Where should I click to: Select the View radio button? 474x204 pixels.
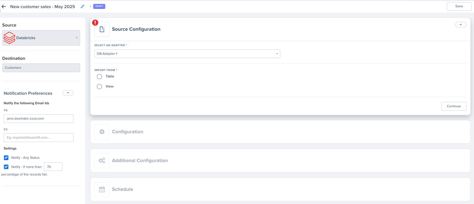(x=99, y=87)
